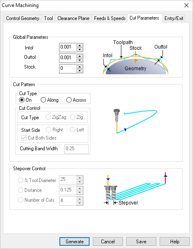Screen dimensions: 193x249
Task: Click the Number of Cuts value field
Action: pyautogui.click(x=68, y=201)
